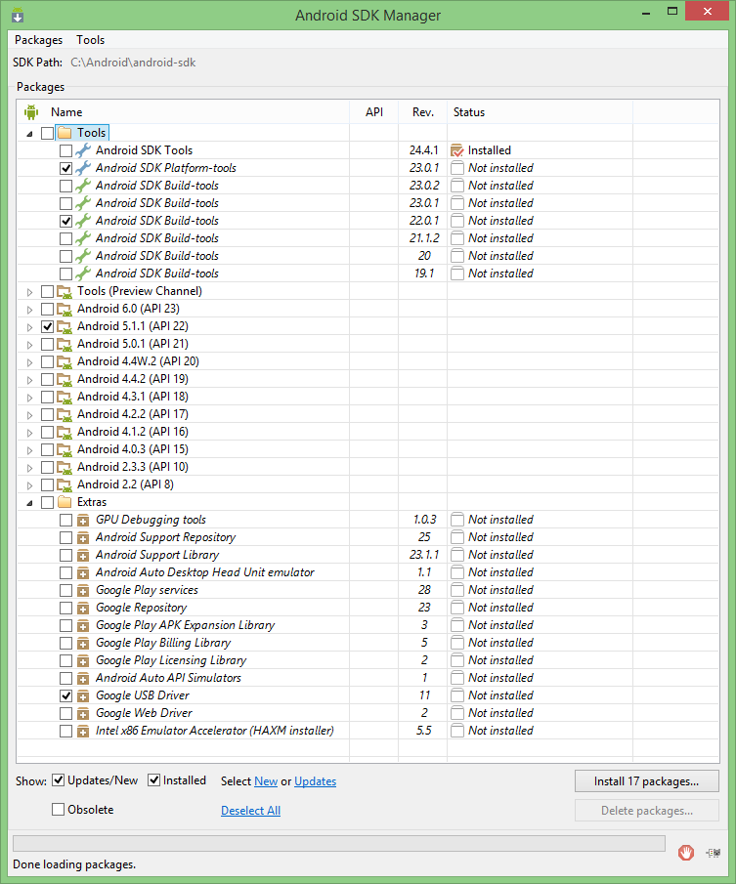The width and height of the screenshot is (736, 884).
Task: Click package icon of Android Support Library
Action: tap(83, 556)
